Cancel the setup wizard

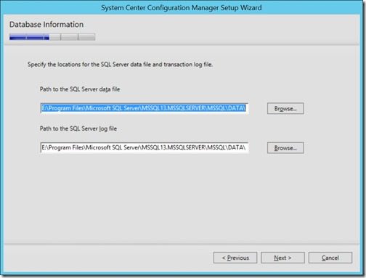tap(330, 258)
